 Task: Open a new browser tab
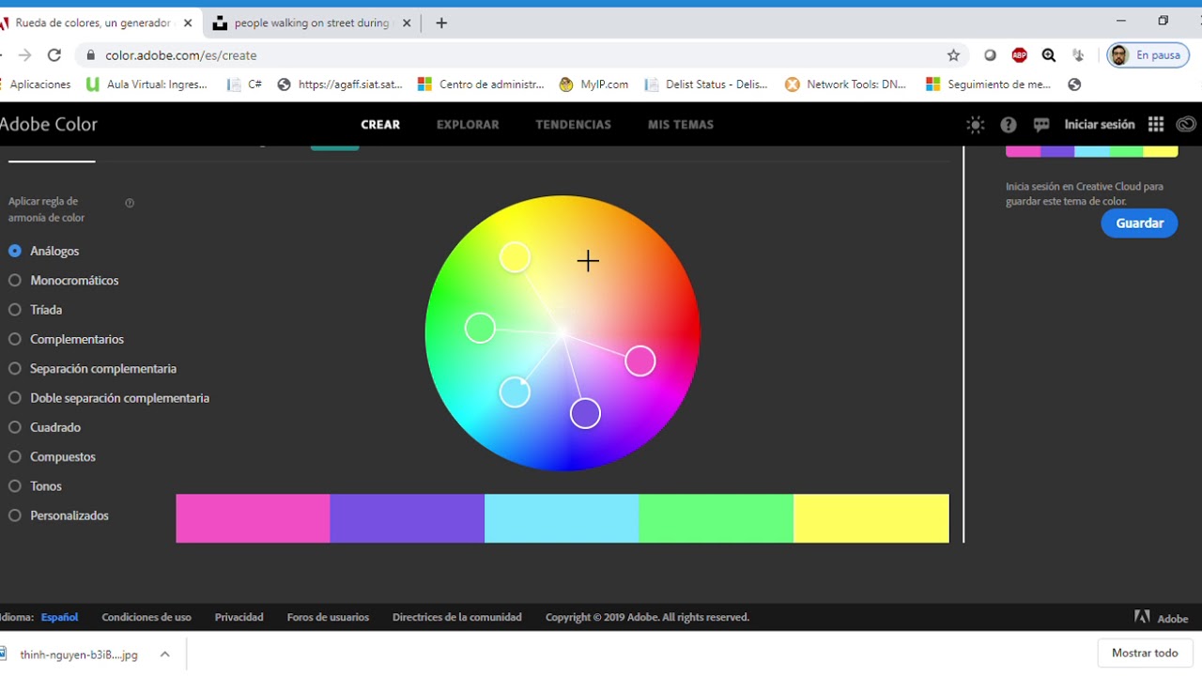[441, 23]
